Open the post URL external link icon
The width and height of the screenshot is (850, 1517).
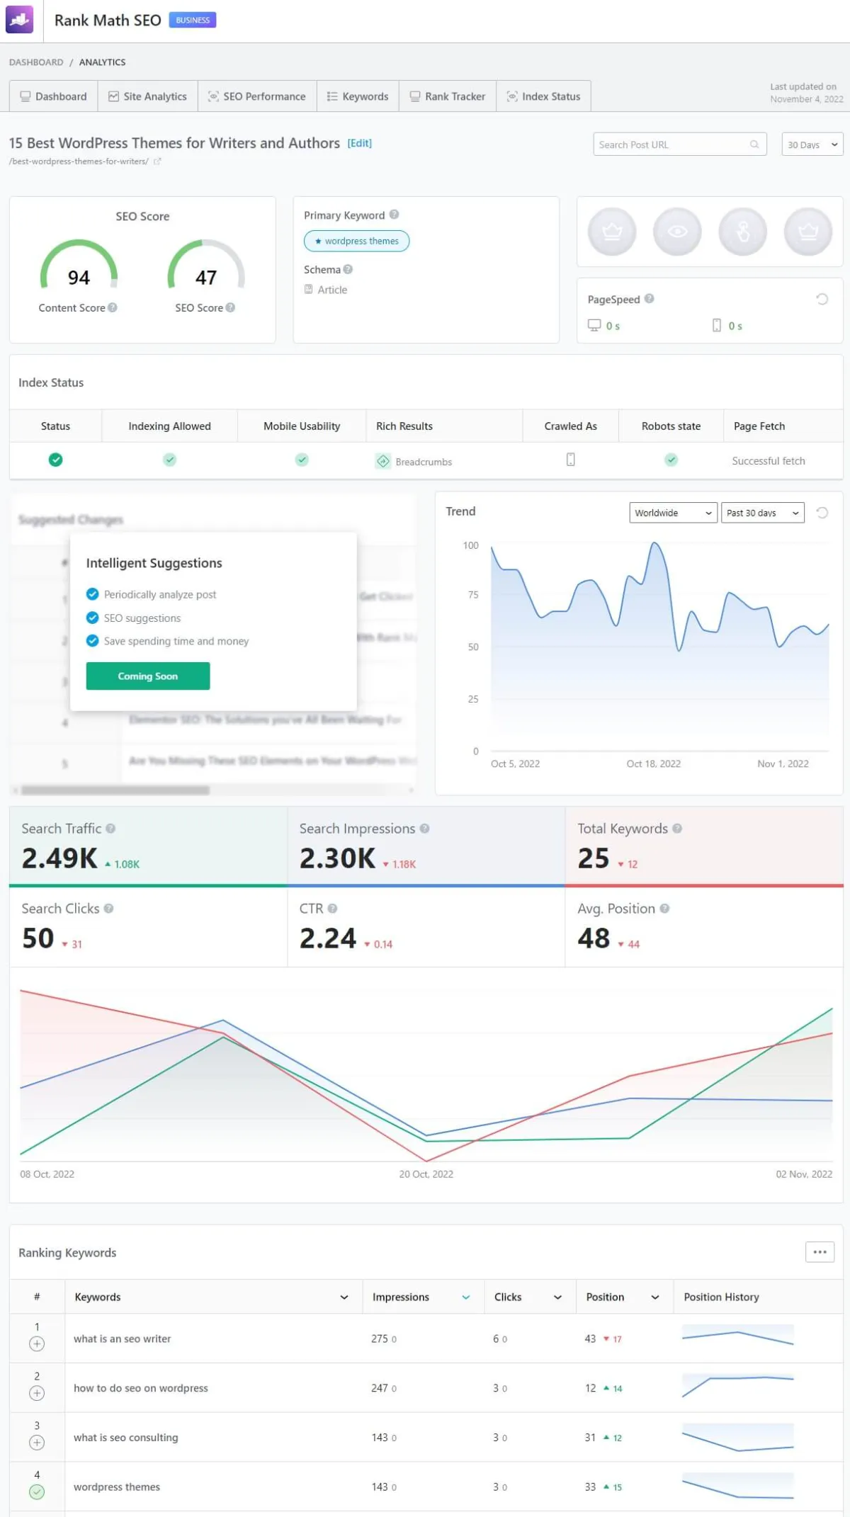click(157, 161)
